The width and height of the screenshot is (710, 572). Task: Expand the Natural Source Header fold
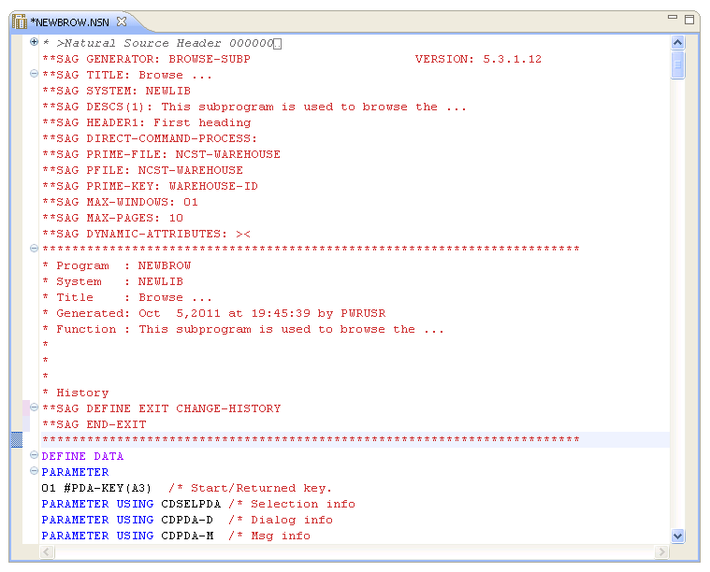34,42
